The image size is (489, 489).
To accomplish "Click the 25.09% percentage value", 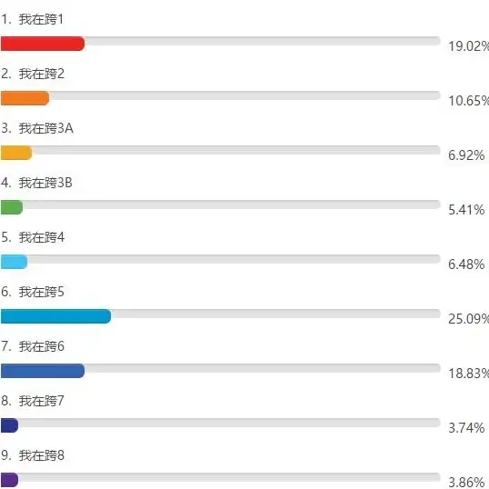I will (x=468, y=319).
